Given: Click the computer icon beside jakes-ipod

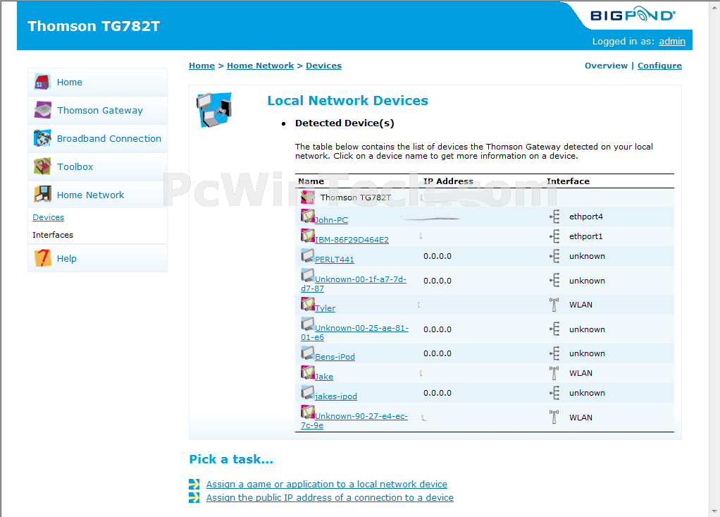Looking at the screenshot, I should pyautogui.click(x=308, y=392).
